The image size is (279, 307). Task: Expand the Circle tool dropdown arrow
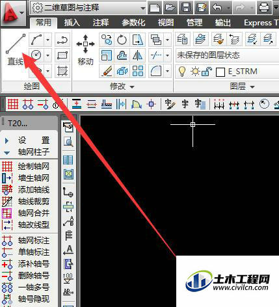tap(48, 55)
